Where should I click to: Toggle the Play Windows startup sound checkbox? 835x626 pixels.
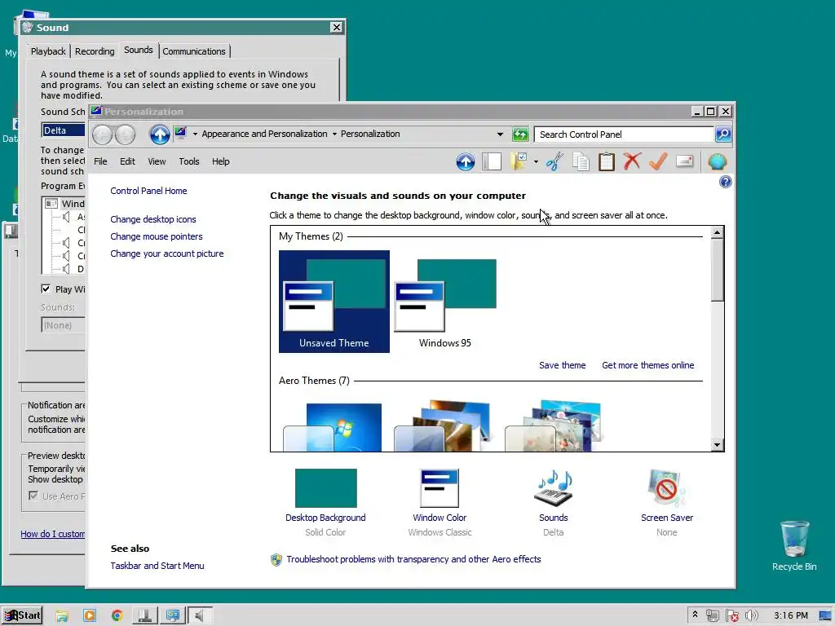coord(46,289)
